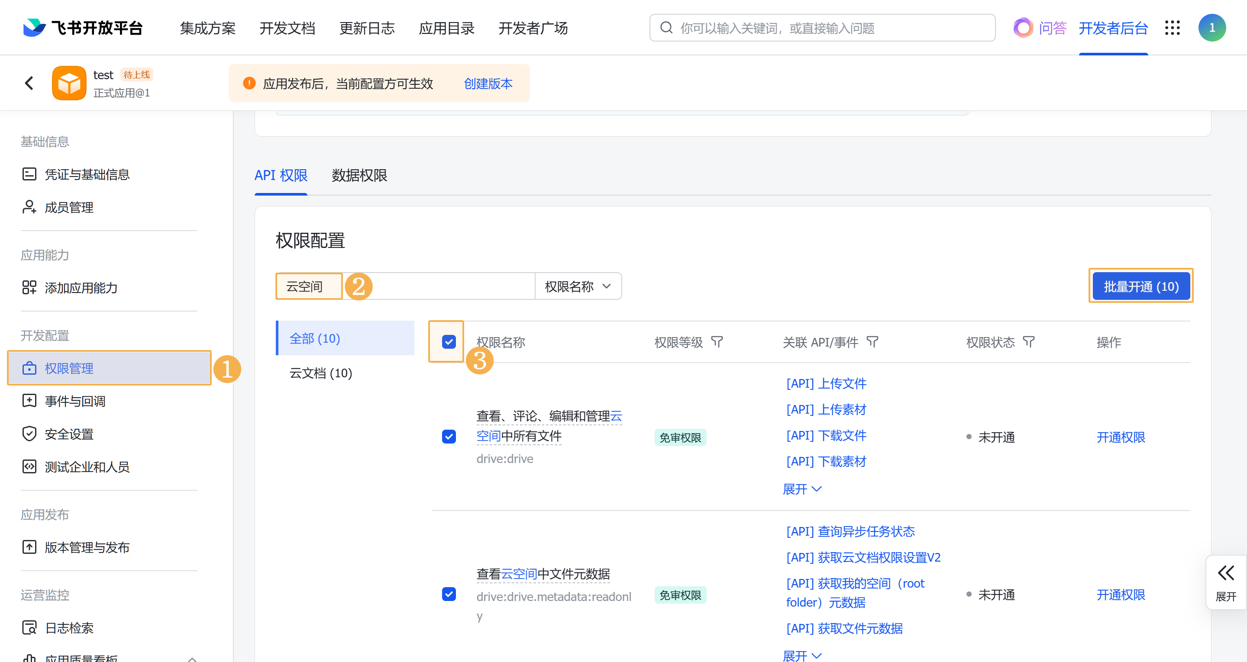This screenshot has width=1247, height=662.
Task: Click the 权限管理 sidebar icon
Action: click(x=29, y=368)
